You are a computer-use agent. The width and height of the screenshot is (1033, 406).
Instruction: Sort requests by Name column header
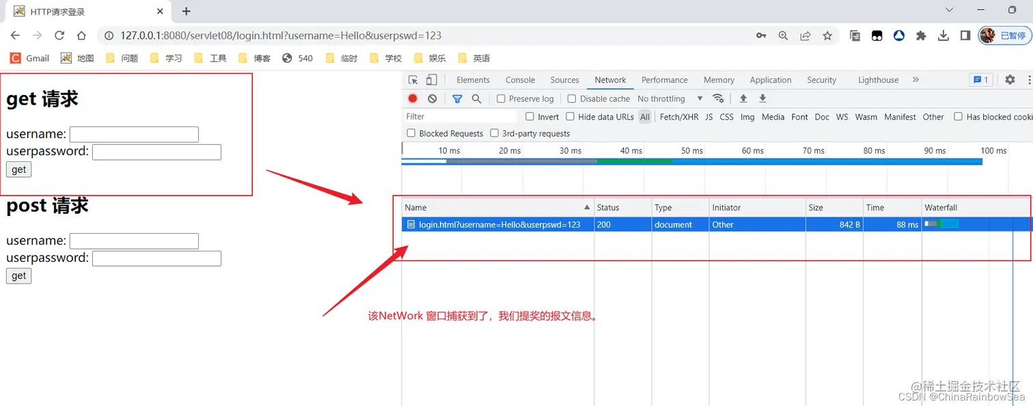pos(497,207)
